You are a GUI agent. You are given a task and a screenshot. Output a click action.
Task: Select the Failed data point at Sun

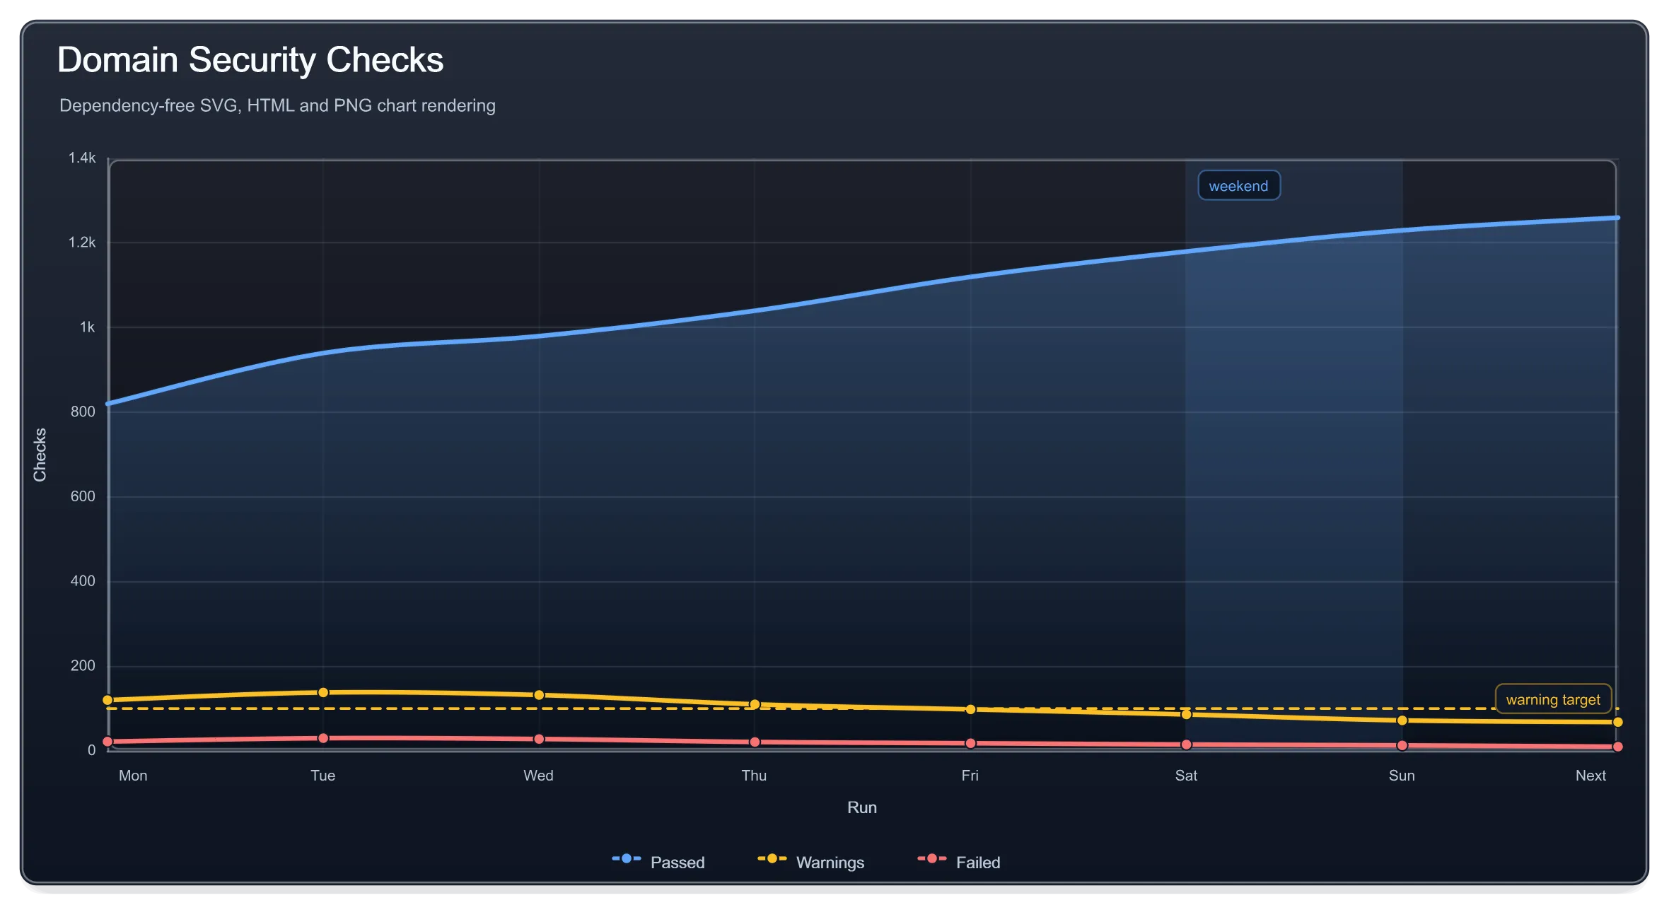coord(1402,745)
